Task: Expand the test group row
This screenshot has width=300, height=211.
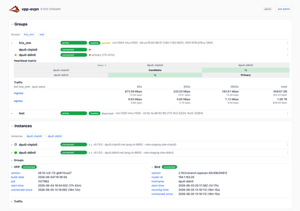Action: pos(12,113)
